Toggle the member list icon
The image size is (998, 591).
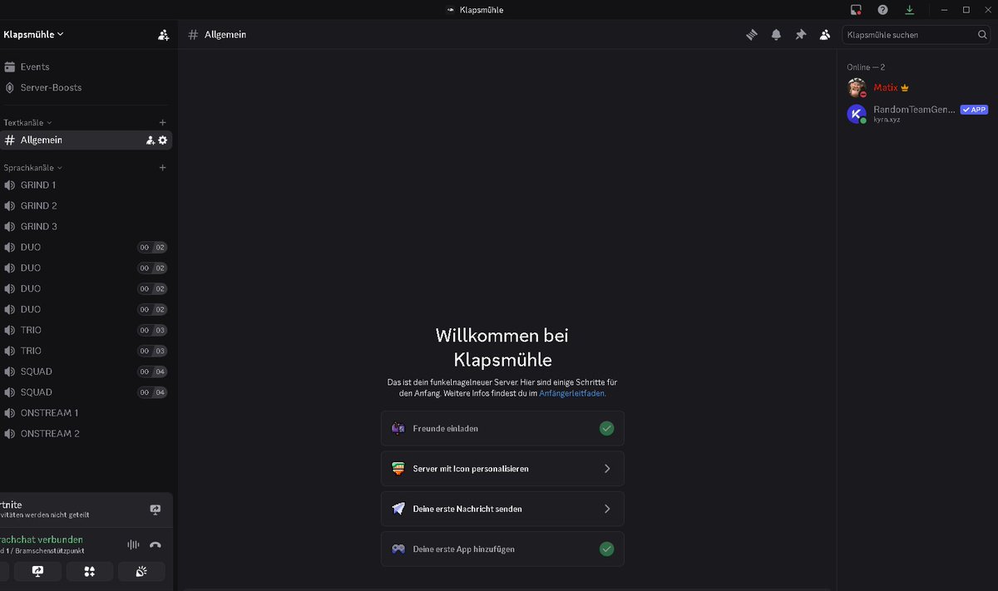(824, 35)
